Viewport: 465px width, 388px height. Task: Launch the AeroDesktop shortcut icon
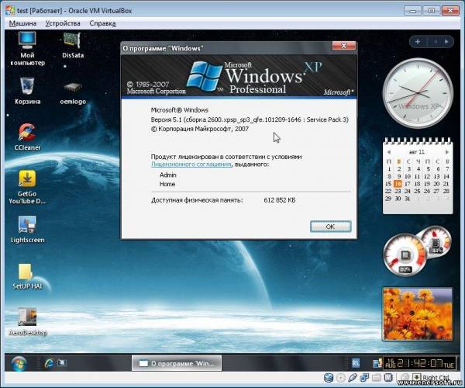pyautogui.click(x=27, y=321)
